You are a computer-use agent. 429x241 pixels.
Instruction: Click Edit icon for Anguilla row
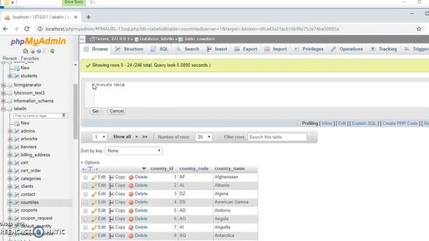95,228
